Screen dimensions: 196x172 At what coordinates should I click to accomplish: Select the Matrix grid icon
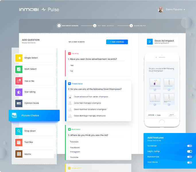[19, 154]
